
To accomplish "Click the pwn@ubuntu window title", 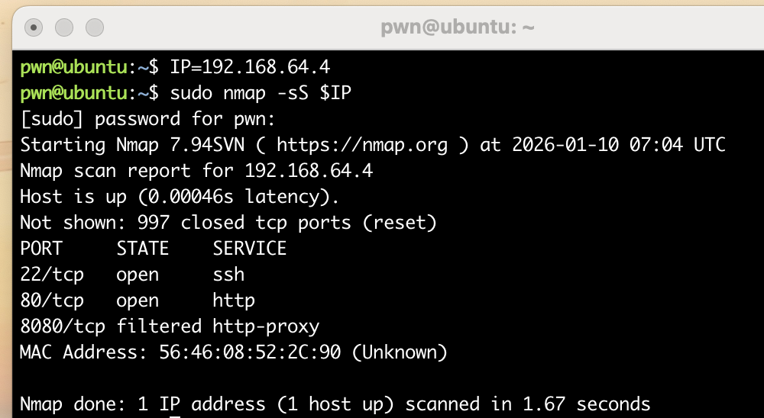I will [458, 28].
